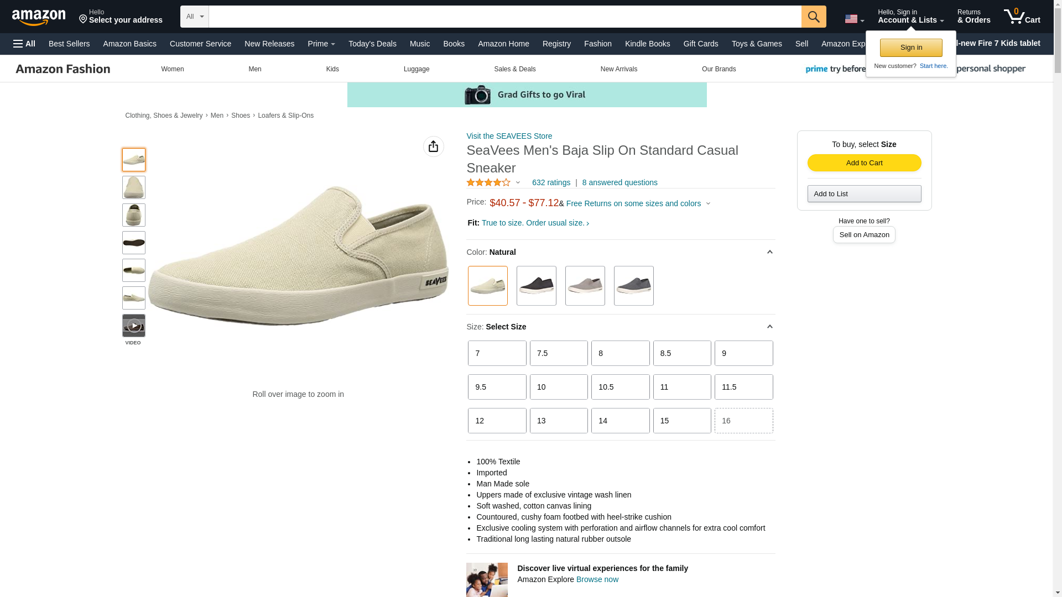Expand Free Returns details chevron
The image size is (1062, 597).
[x=708, y=203]
